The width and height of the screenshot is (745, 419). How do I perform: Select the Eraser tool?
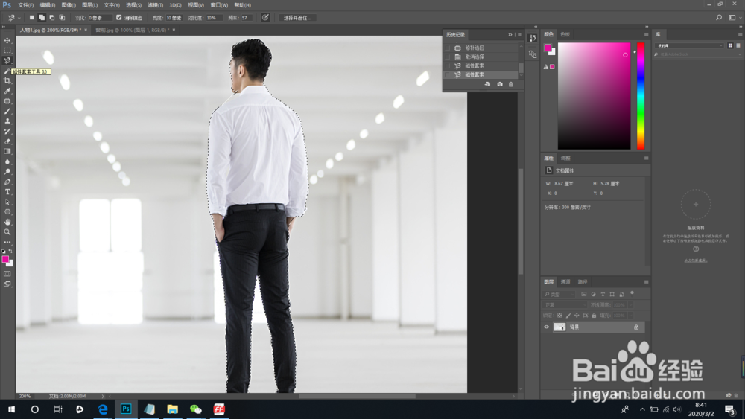tap(7, 141)
